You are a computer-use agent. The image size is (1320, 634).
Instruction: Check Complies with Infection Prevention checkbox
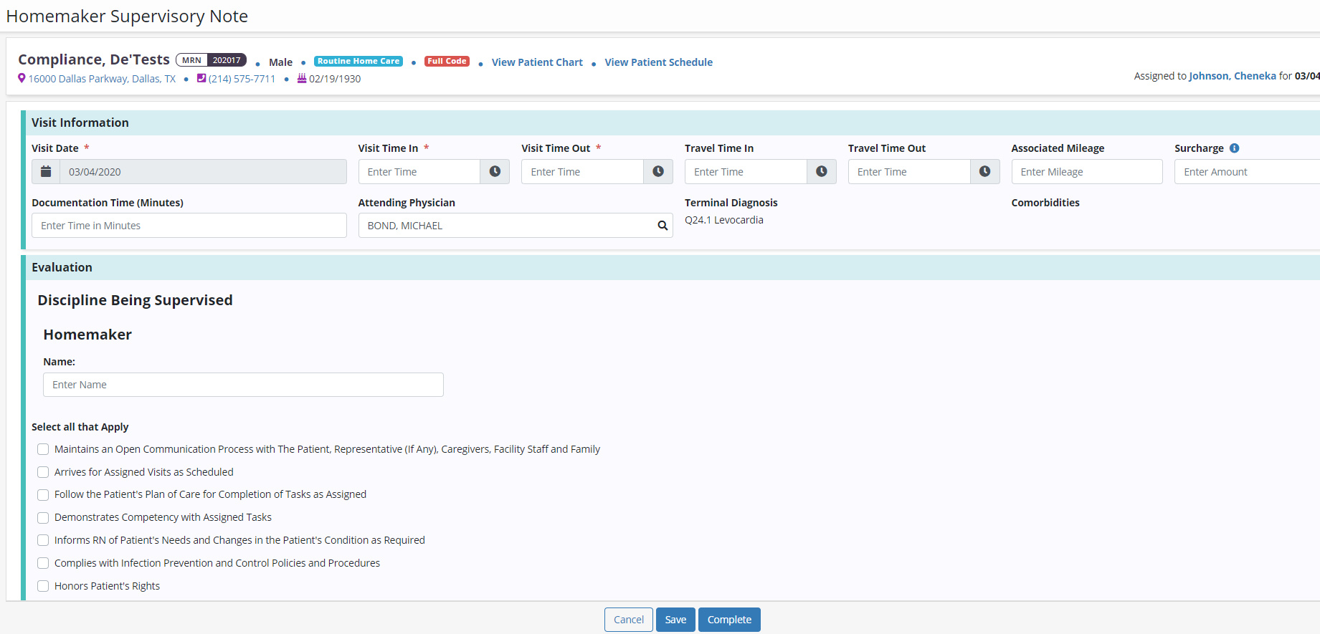(43, 563)
